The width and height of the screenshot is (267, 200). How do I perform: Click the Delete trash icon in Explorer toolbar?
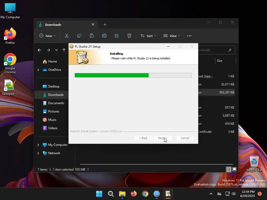129,36
